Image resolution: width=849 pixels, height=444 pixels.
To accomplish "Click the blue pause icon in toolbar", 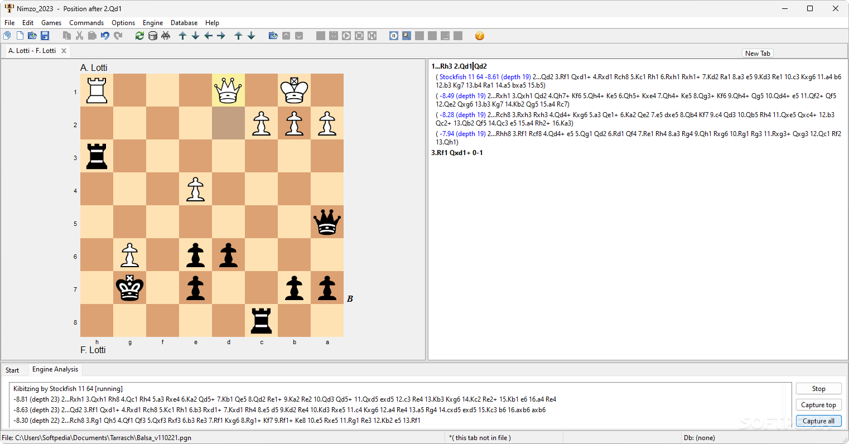I will click(394, 36).
